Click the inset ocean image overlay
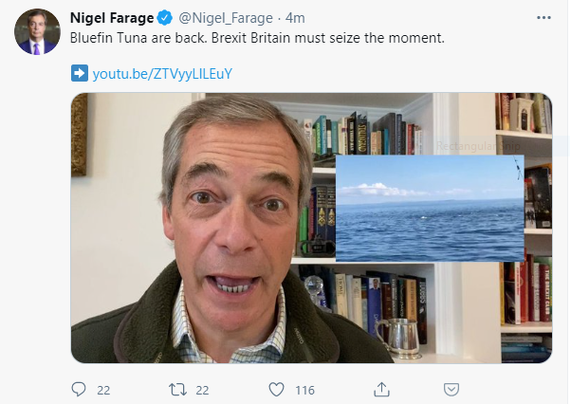571x404 pixels. tap(429, 209)
